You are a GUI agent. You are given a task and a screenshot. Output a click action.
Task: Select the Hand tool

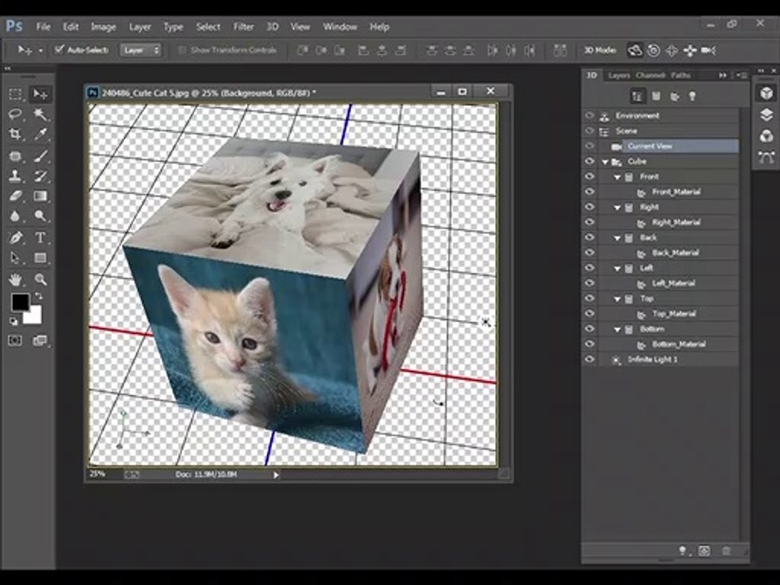point(15,279)
